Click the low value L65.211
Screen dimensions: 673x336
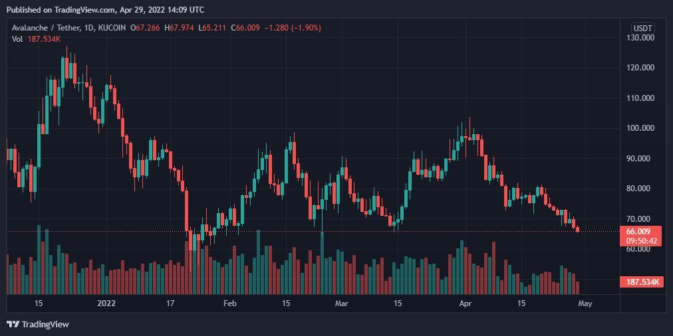(212, 28)
